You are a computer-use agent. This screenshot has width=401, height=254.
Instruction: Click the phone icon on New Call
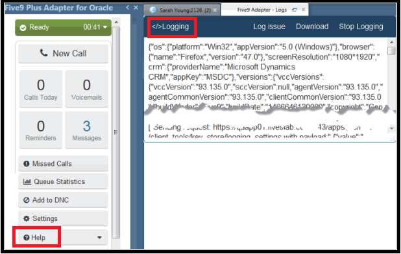43,53
